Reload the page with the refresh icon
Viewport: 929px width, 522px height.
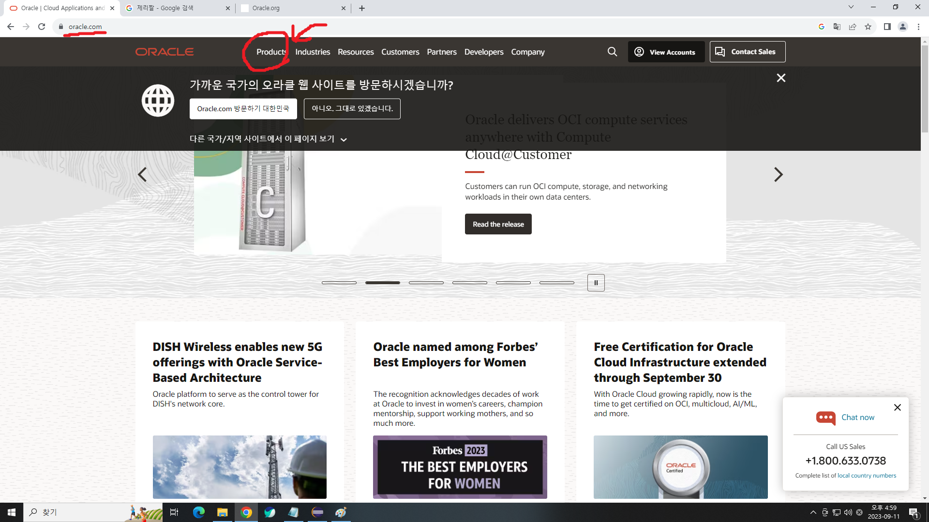pos(42,27)
